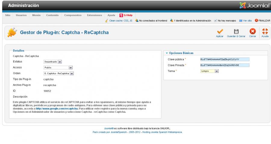
Task: Click the Joomla! logo
Action: (255, 5)
